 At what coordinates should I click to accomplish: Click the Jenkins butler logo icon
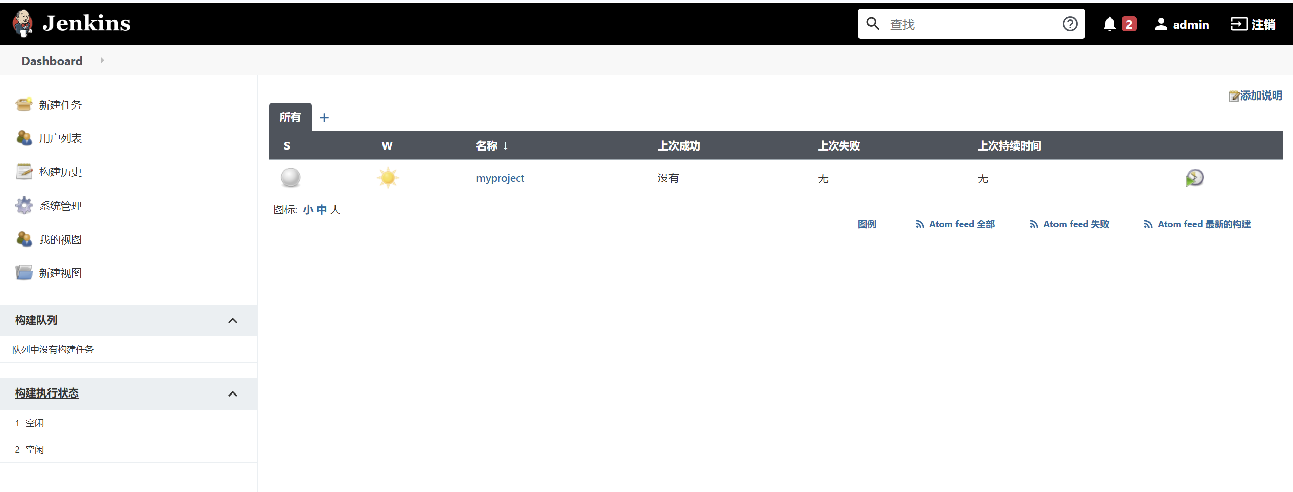point(23,24)
